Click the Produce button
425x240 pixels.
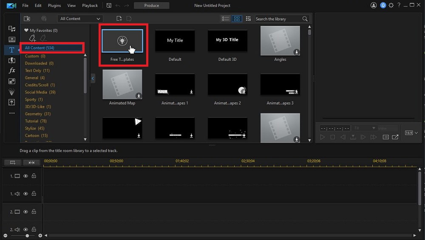152,6
